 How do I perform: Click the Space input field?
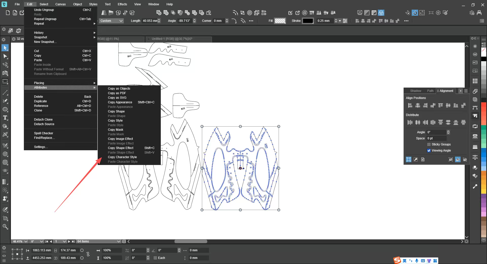436,138
